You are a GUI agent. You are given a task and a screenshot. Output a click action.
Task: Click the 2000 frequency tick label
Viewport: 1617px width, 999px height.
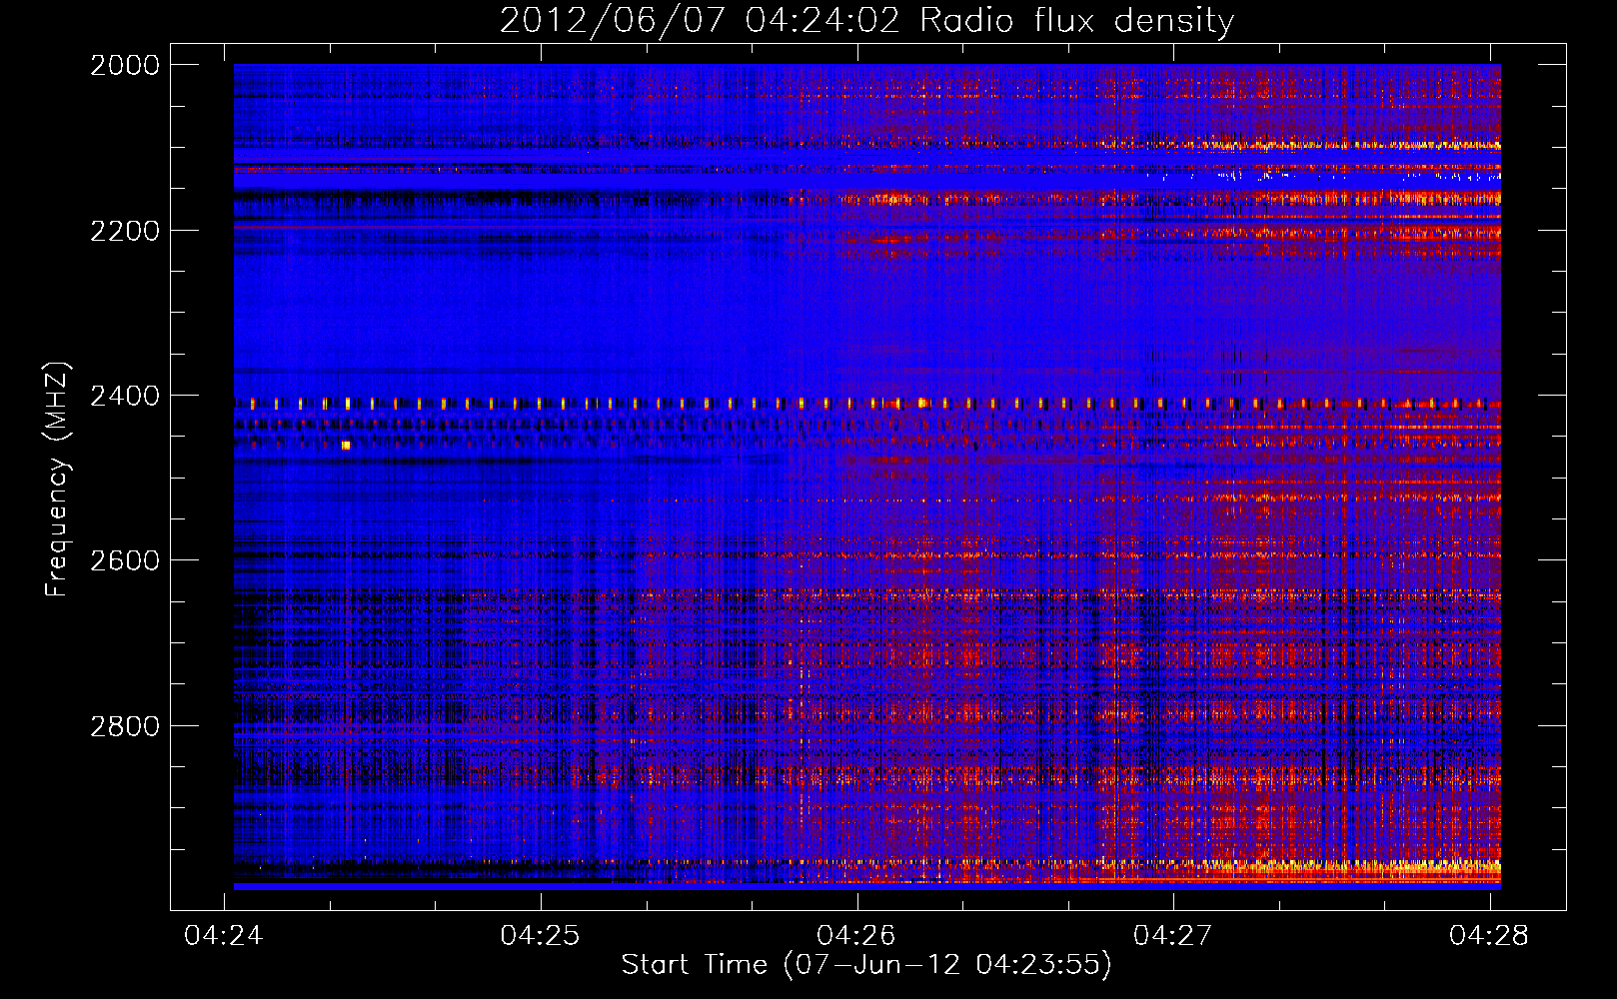125,65
